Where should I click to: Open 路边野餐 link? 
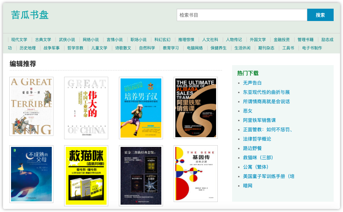click(x=252, y=148)
